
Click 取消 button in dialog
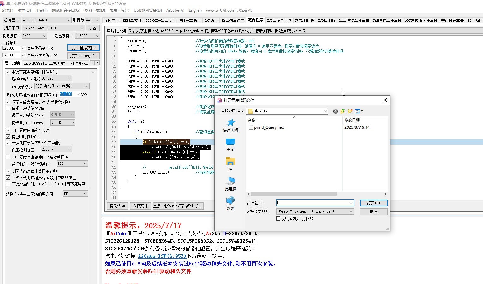373,211
